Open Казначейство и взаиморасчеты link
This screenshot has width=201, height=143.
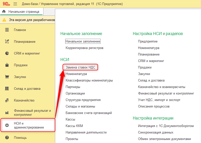(162, 87)
